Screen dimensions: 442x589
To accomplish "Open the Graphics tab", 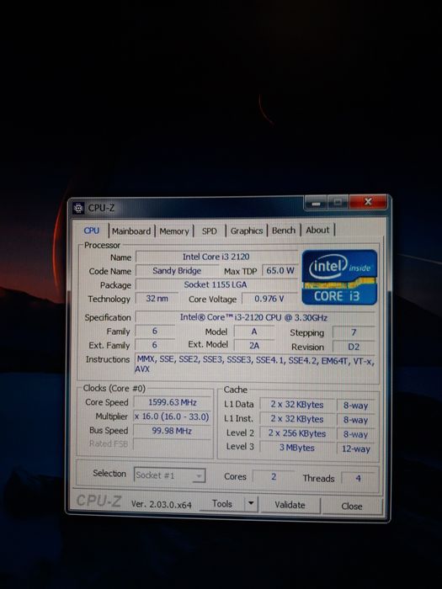I will (246, 231).
